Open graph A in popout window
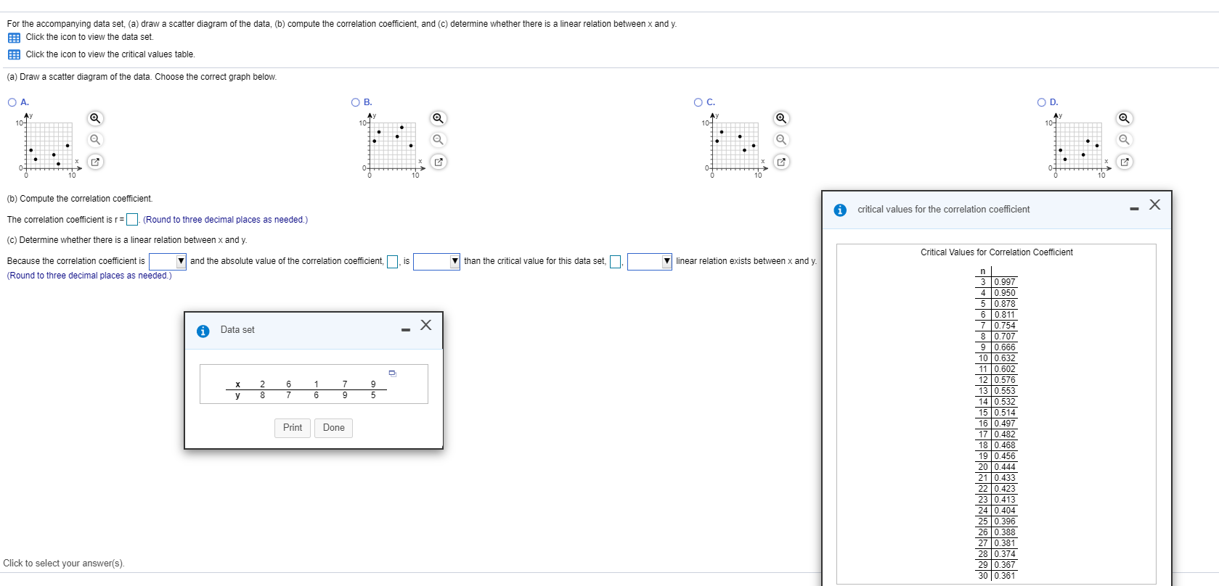 tap(95, 162)
